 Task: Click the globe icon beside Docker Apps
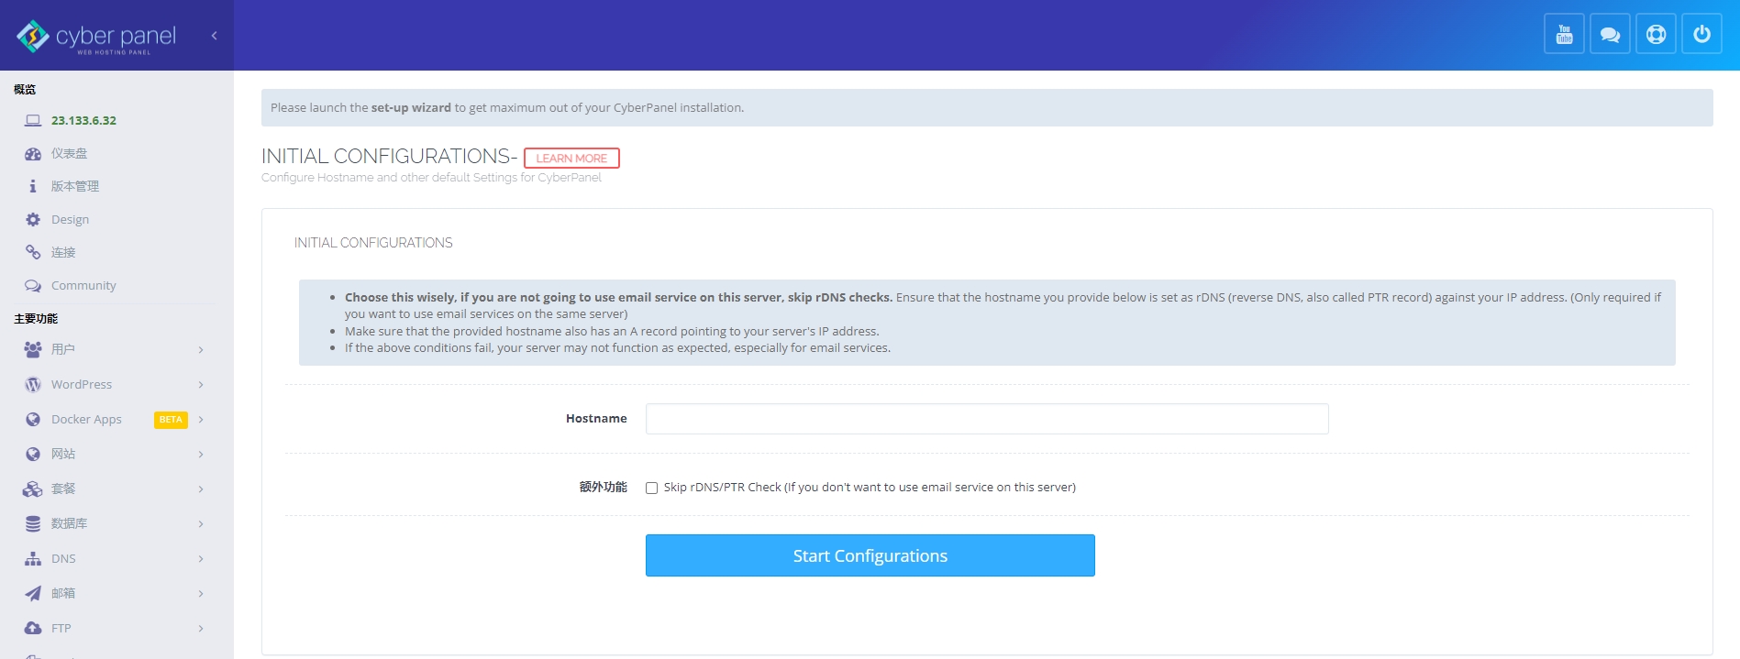(33, 420)
